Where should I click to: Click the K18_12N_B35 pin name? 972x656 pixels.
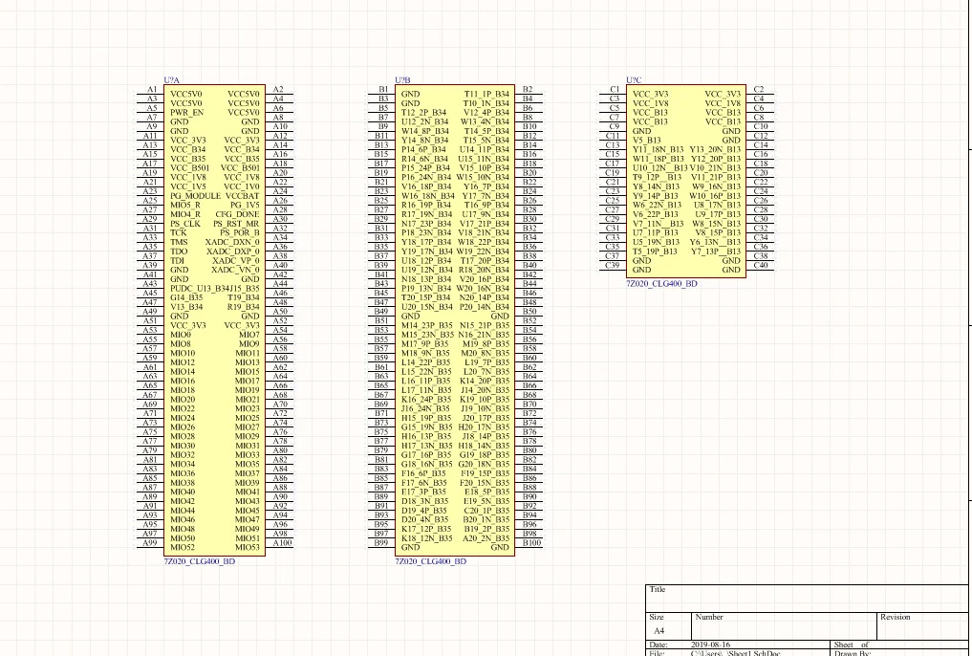coord(426,538)
